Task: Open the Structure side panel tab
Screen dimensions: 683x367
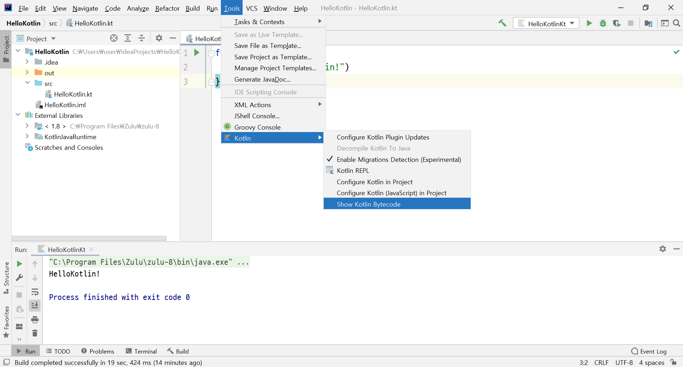Action: pos(6,278)
